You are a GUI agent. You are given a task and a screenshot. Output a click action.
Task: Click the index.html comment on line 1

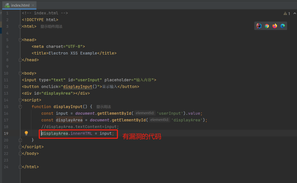click(45, 13)
